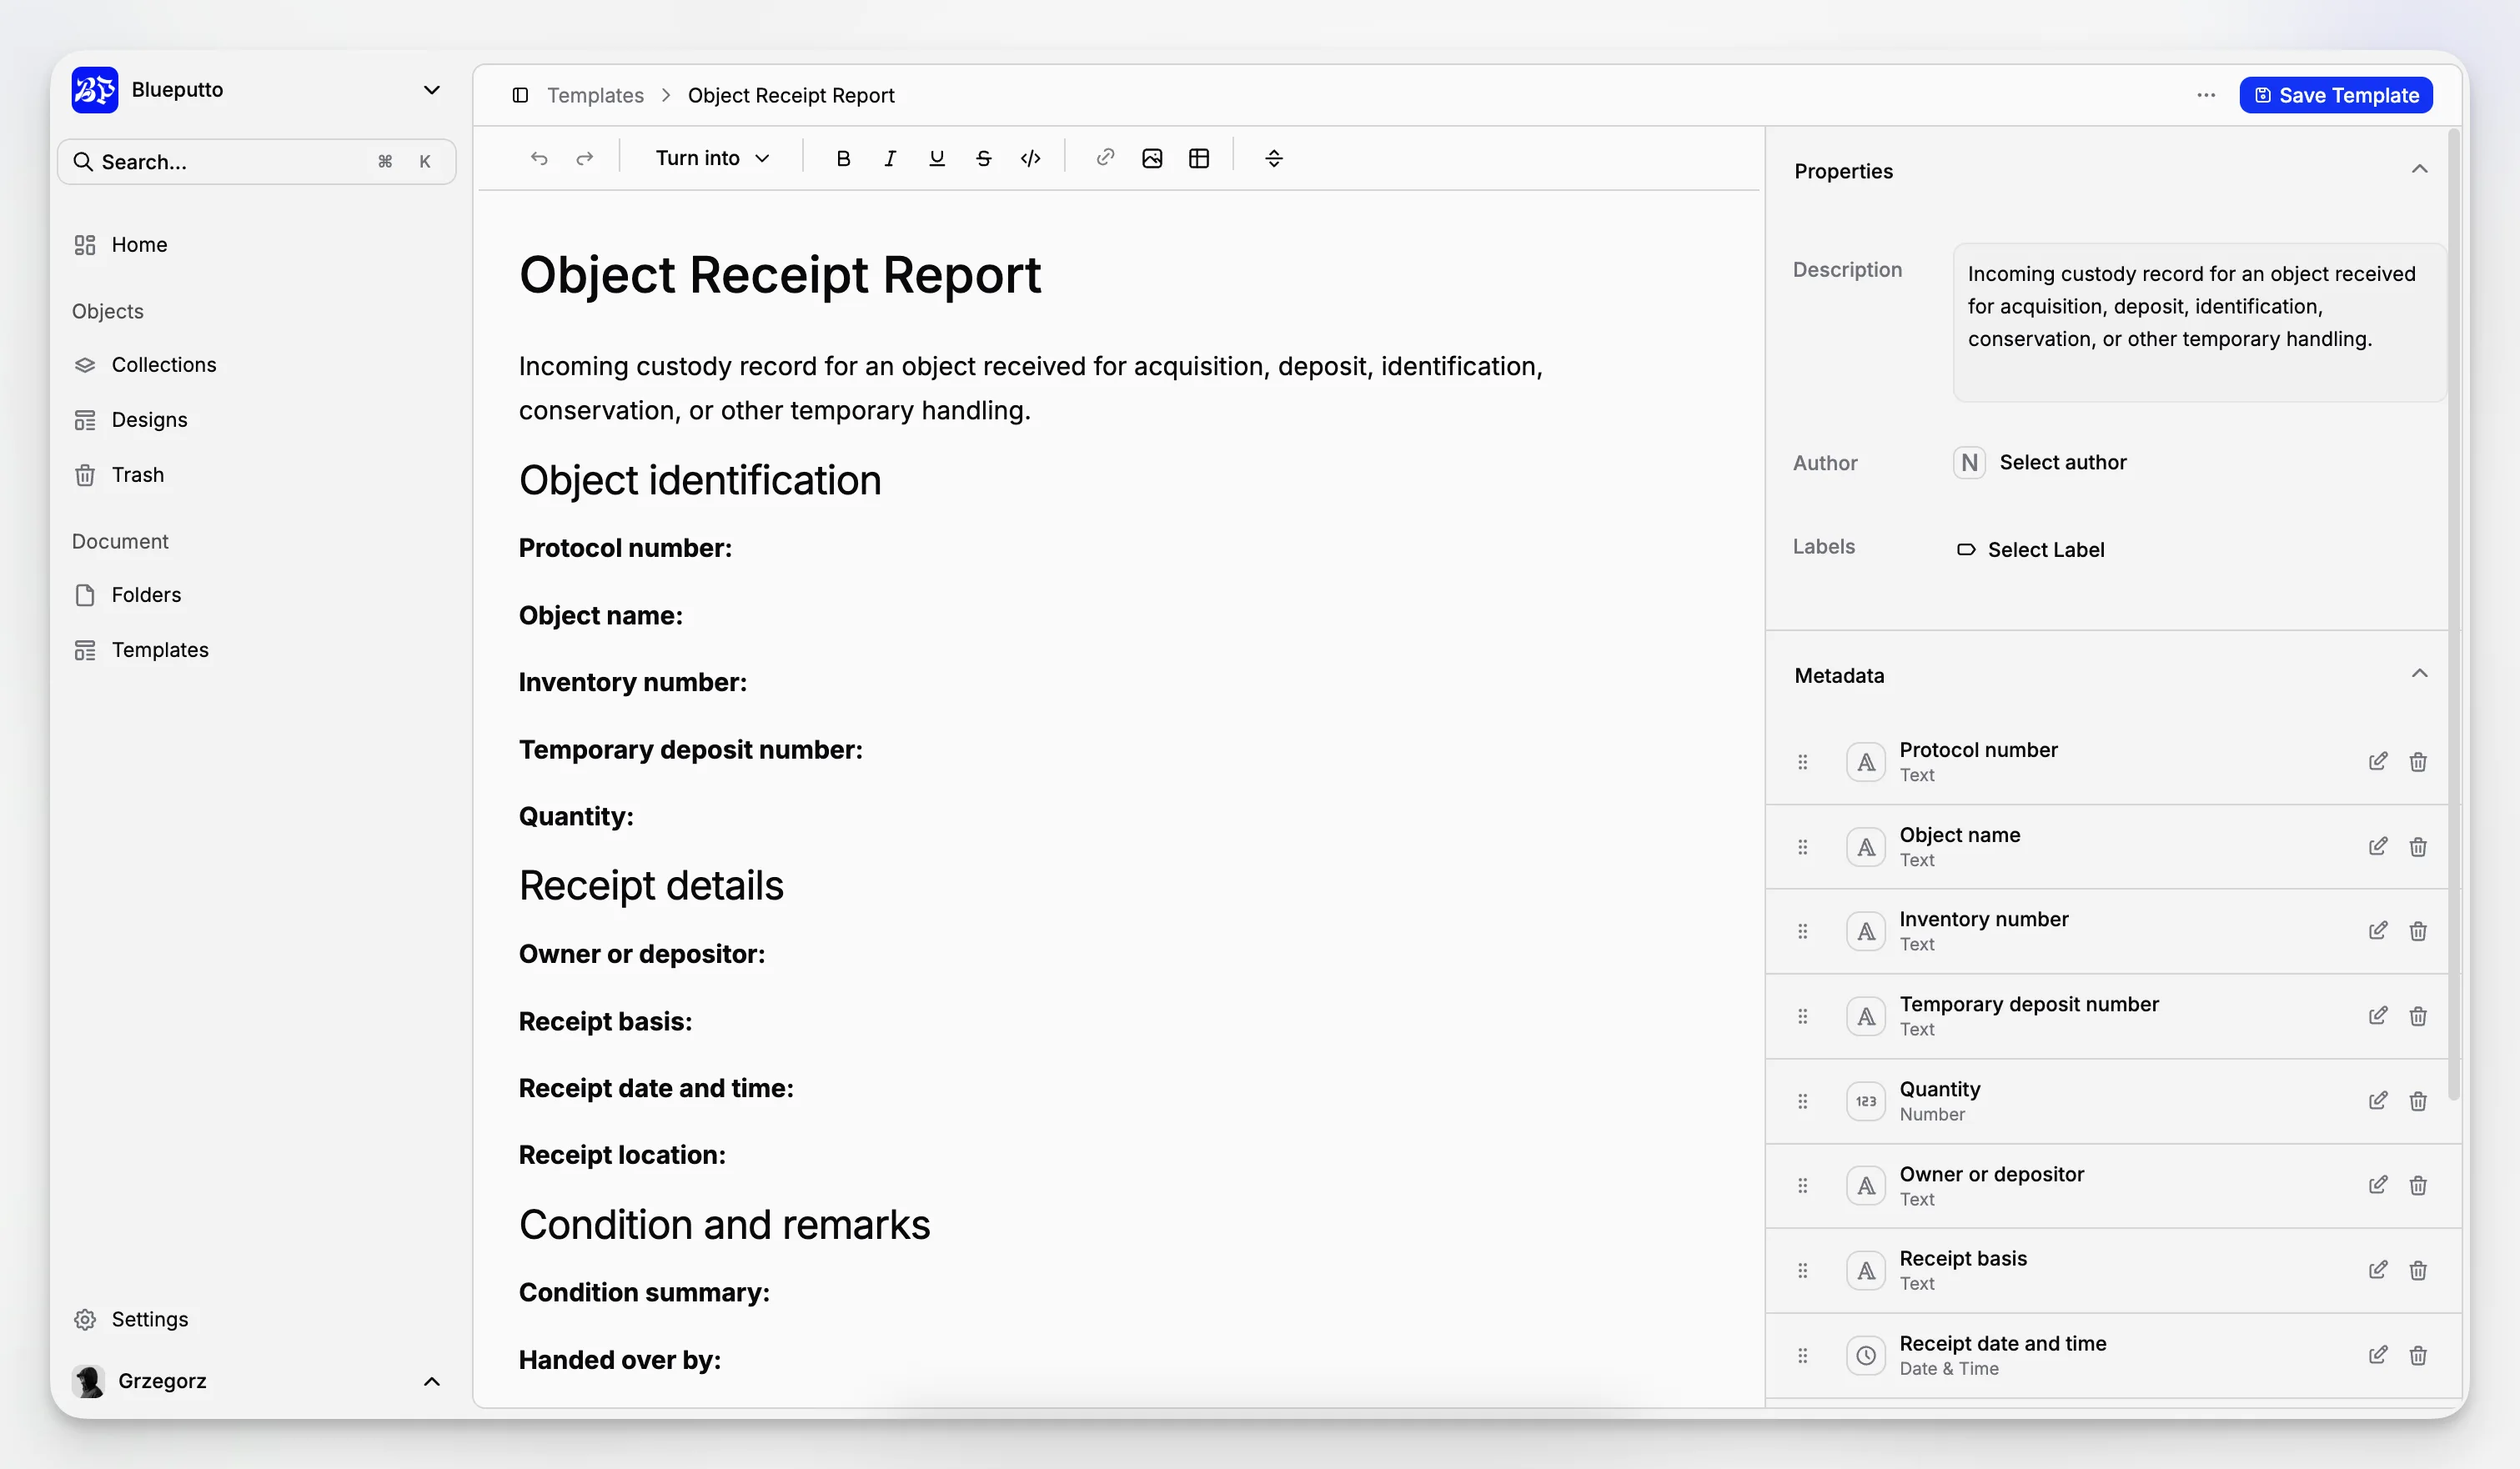The image size is (2520, 1469).
Task: Click the Object Receipt Report breadcrumb
Action: 791,95
